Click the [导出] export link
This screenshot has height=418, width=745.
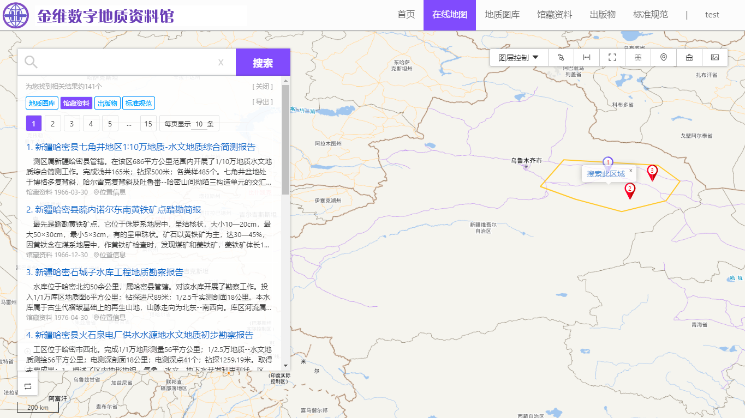pyautogui.click(x=263, y=102)
